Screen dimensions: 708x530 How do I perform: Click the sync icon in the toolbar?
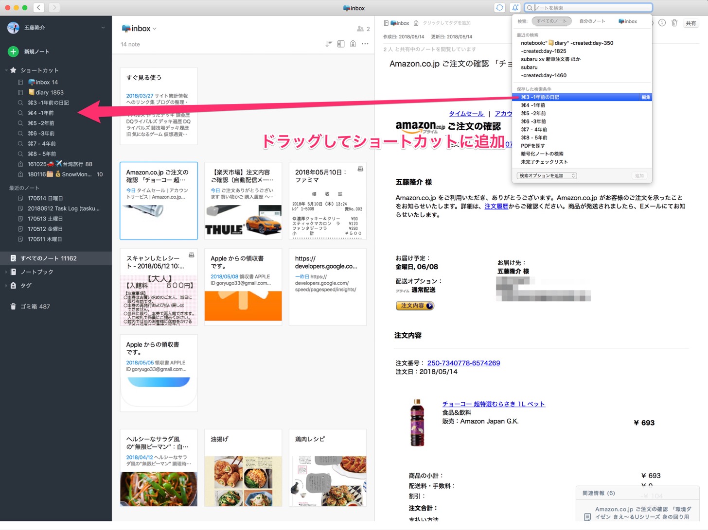click(x=499, y=7)
